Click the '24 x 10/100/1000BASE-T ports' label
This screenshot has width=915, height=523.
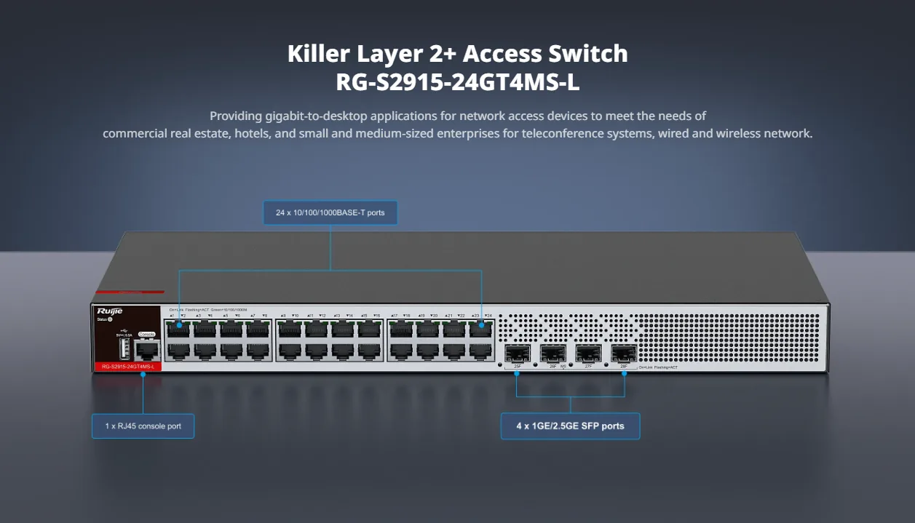[330, 213]
